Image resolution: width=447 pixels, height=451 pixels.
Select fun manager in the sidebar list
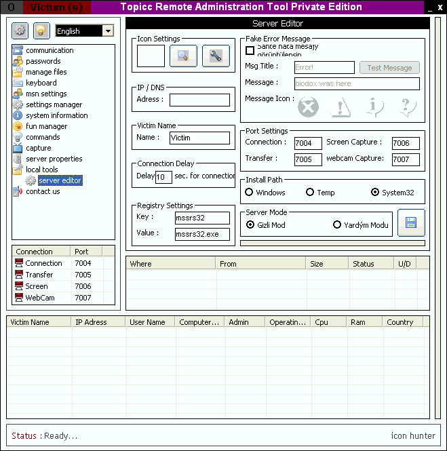46,126
